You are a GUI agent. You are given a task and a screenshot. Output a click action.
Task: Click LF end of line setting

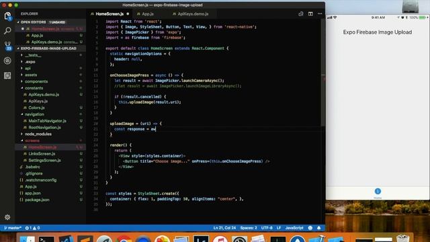click(279, 228)
